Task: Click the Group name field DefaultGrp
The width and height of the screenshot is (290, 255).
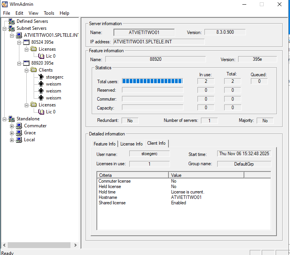Action: [x=244, y=164]
